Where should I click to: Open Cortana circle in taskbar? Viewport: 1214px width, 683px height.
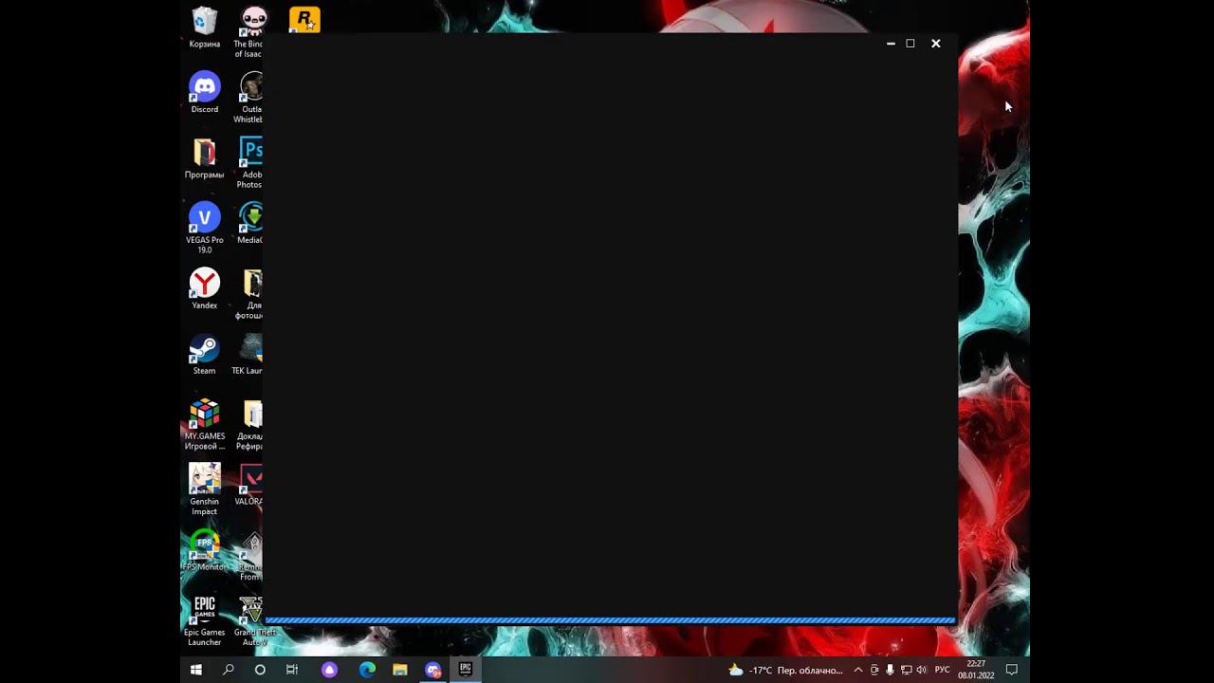tap(260, 670)
